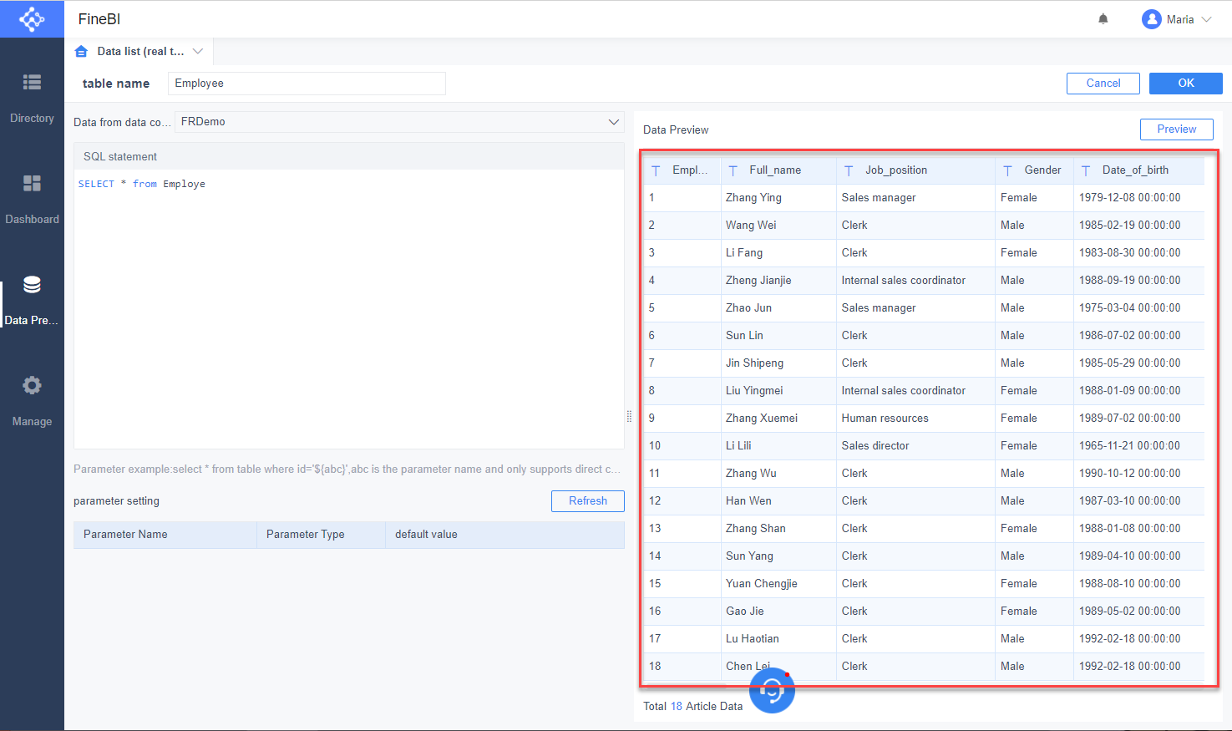The height and width of the screenshot is (731, 1232).
Task: Click the Parameter Name column header
Action: click(x=165, y=535)
